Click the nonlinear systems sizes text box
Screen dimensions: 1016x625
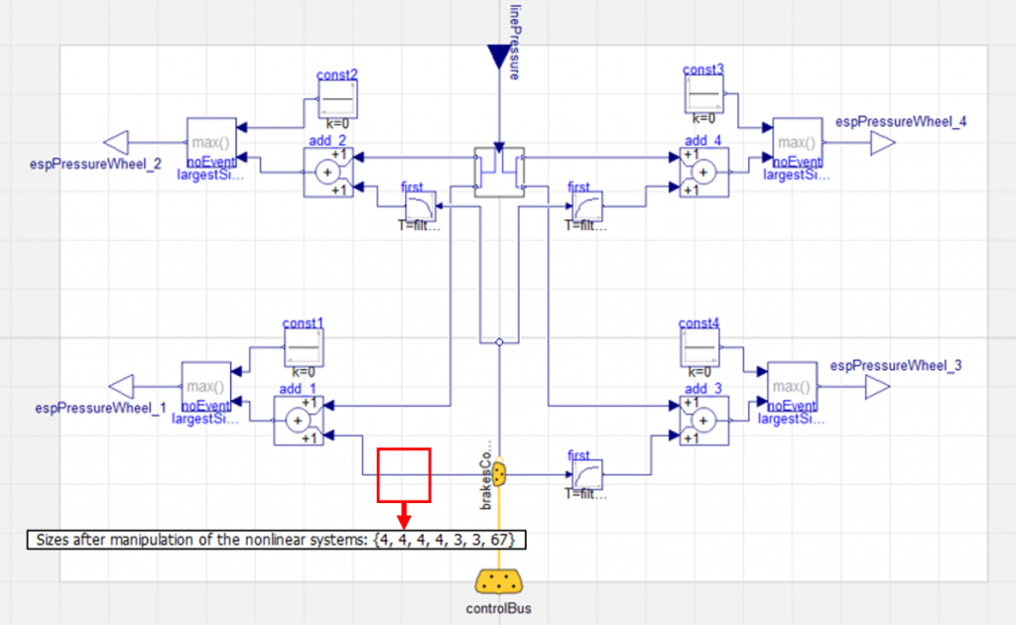pyautogui.click(x=276, y=540)
